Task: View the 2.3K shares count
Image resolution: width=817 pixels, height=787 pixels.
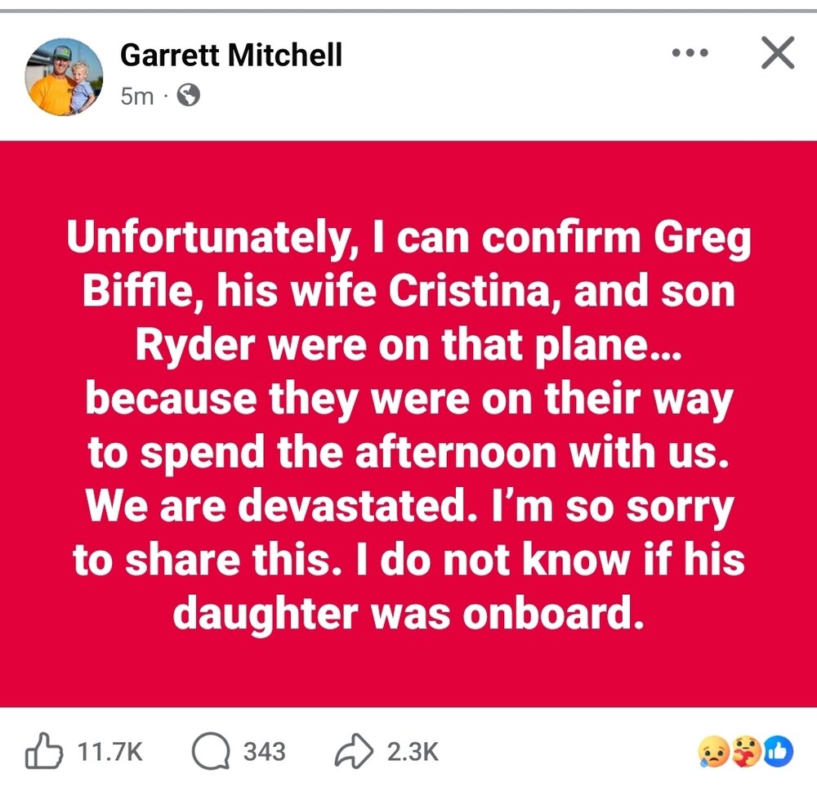Action: click(x=413, y=752)
